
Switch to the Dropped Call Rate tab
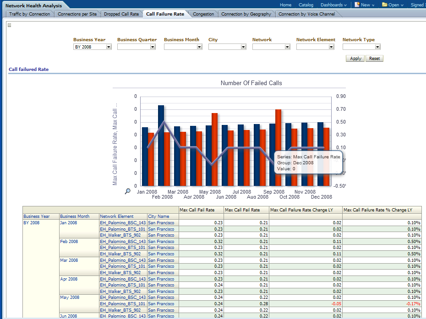click(x=121, y=14)
